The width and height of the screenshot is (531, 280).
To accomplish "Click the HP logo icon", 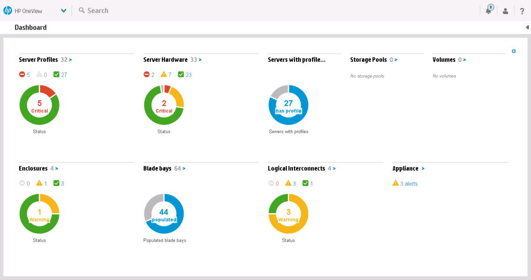I will tap(7, 10).
